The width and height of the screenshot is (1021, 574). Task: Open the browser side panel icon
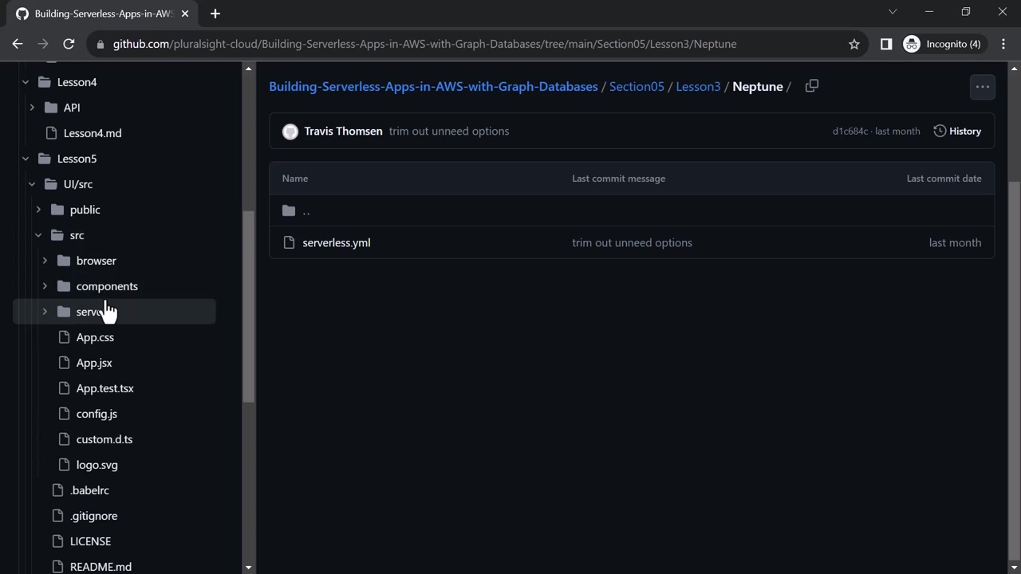point(886,44)
